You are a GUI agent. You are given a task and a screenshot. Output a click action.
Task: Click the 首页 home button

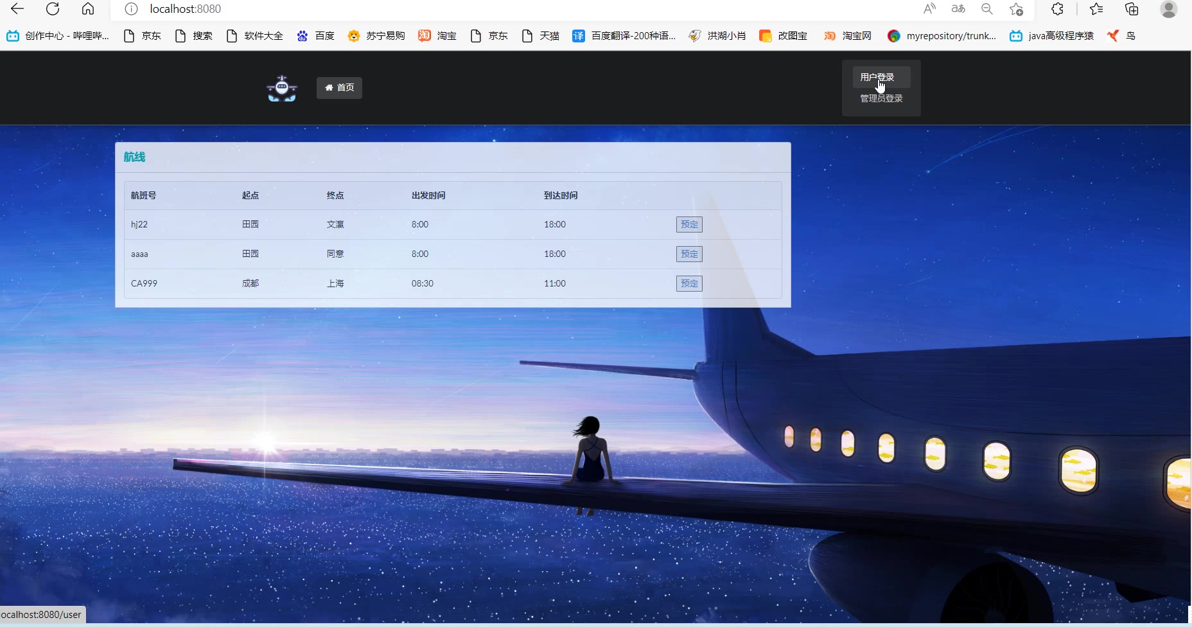pos(339,88)
